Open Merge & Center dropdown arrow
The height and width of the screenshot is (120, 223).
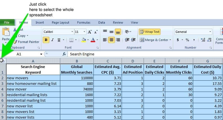(170, 40)
